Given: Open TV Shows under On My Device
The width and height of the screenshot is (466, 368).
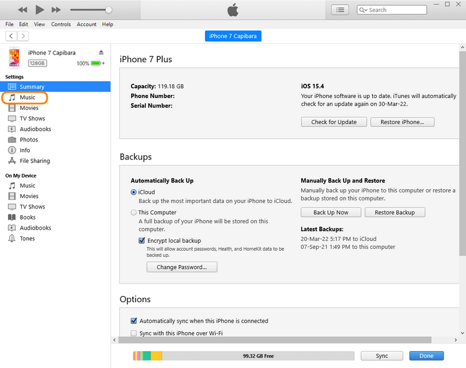Looking at the screenshot, I should pos(32,207).
